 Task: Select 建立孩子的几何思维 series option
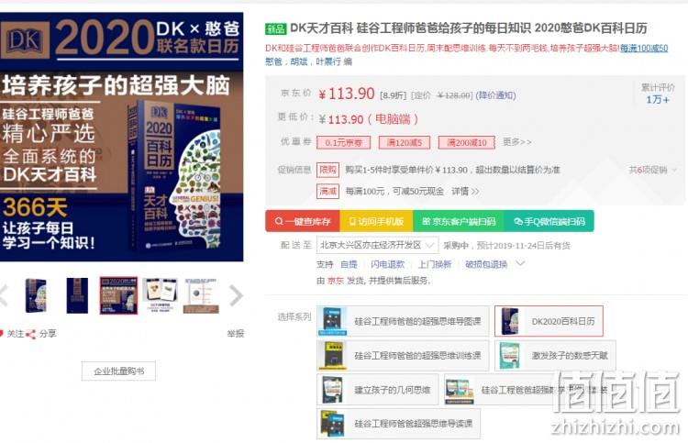(x=378, y=390)
